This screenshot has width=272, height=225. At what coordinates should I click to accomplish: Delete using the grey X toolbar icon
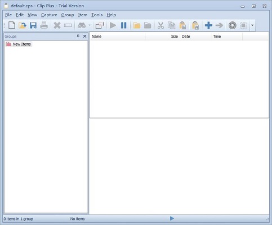tap(57, 25)
